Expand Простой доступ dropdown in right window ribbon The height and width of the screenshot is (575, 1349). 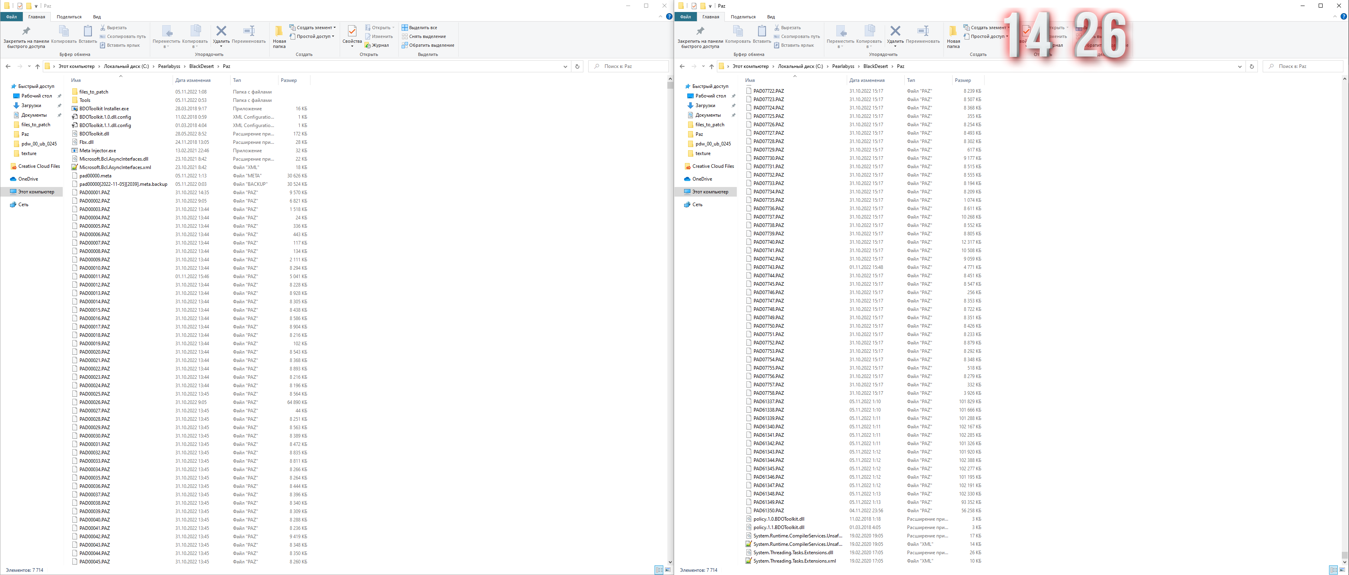(x=988, y=37)
